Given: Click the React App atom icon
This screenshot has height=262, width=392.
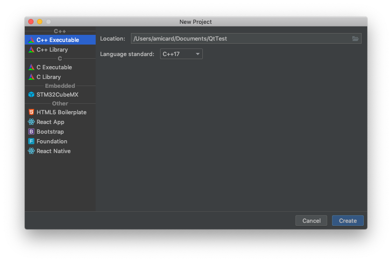Looking at the screenshot, I should click(31, 122).
